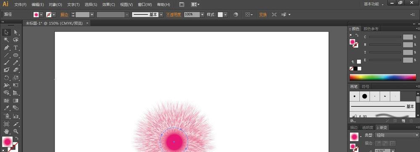Viewport: 420px width, 152px height.
Task: Open the 基本 brush definition dropdown
Action: [x=161, y=15]
